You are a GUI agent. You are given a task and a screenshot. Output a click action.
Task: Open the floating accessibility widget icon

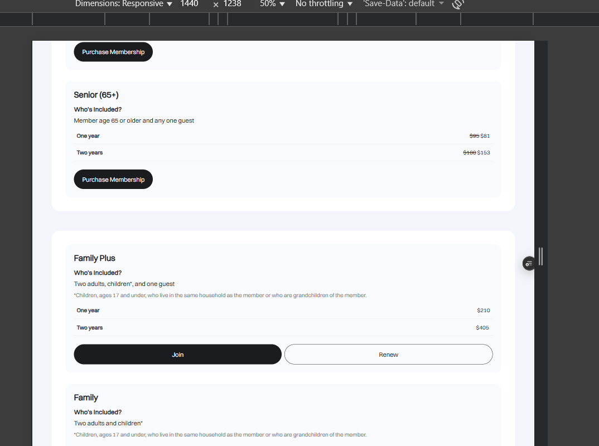coord(529,264)
